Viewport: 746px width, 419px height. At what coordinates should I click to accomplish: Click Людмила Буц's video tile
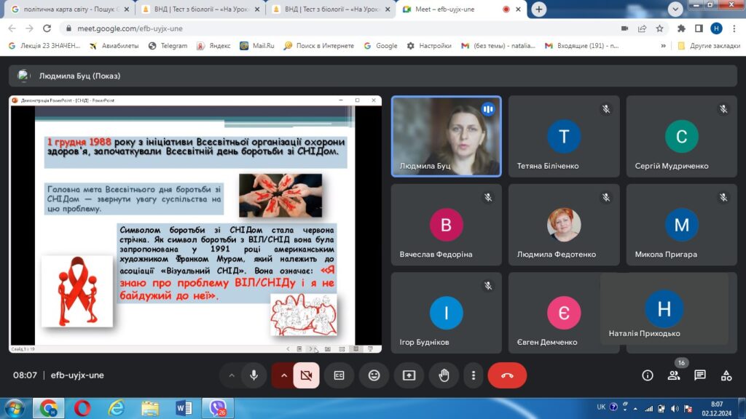446,136
